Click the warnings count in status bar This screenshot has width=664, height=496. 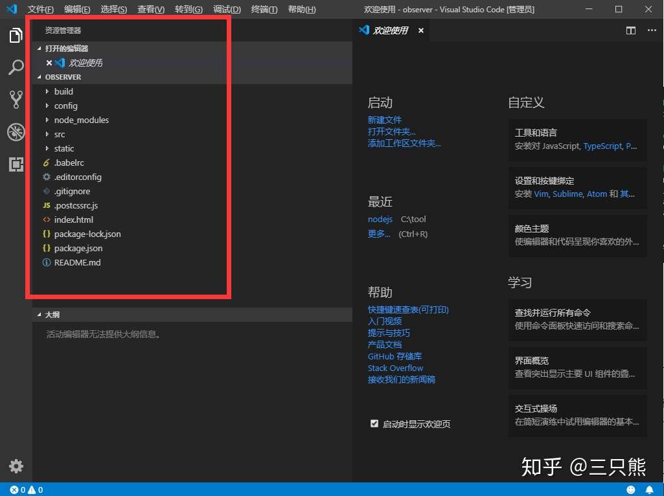pos(36,490)
